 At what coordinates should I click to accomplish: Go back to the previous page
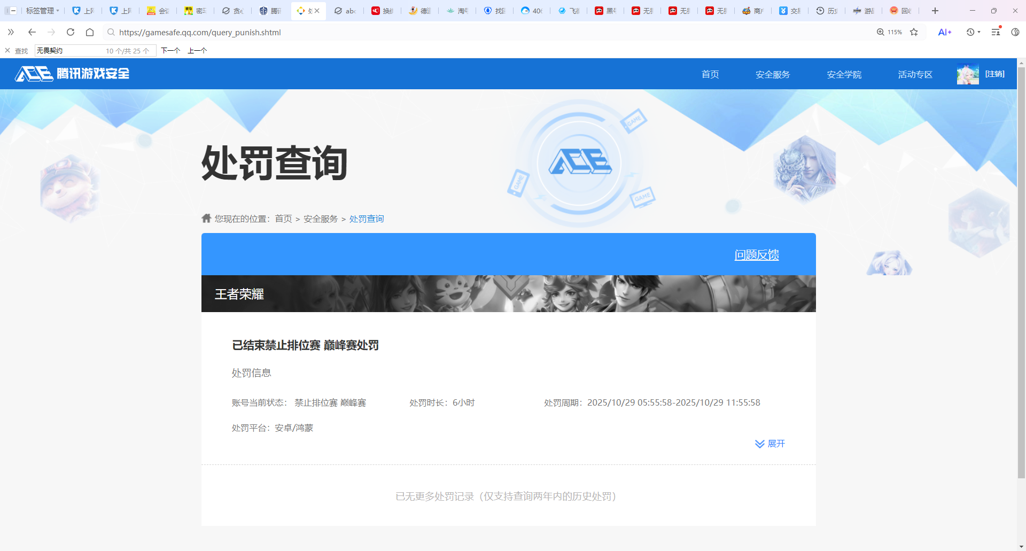point(32,32)
